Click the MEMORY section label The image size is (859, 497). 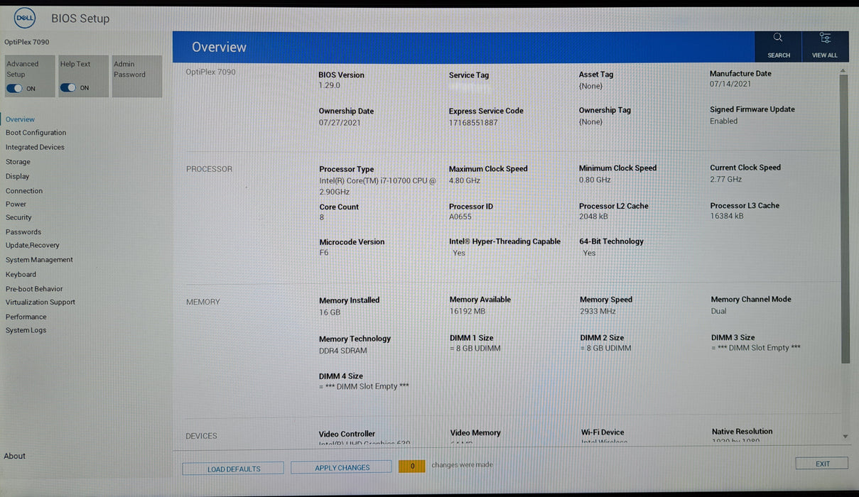coord(202,302)
